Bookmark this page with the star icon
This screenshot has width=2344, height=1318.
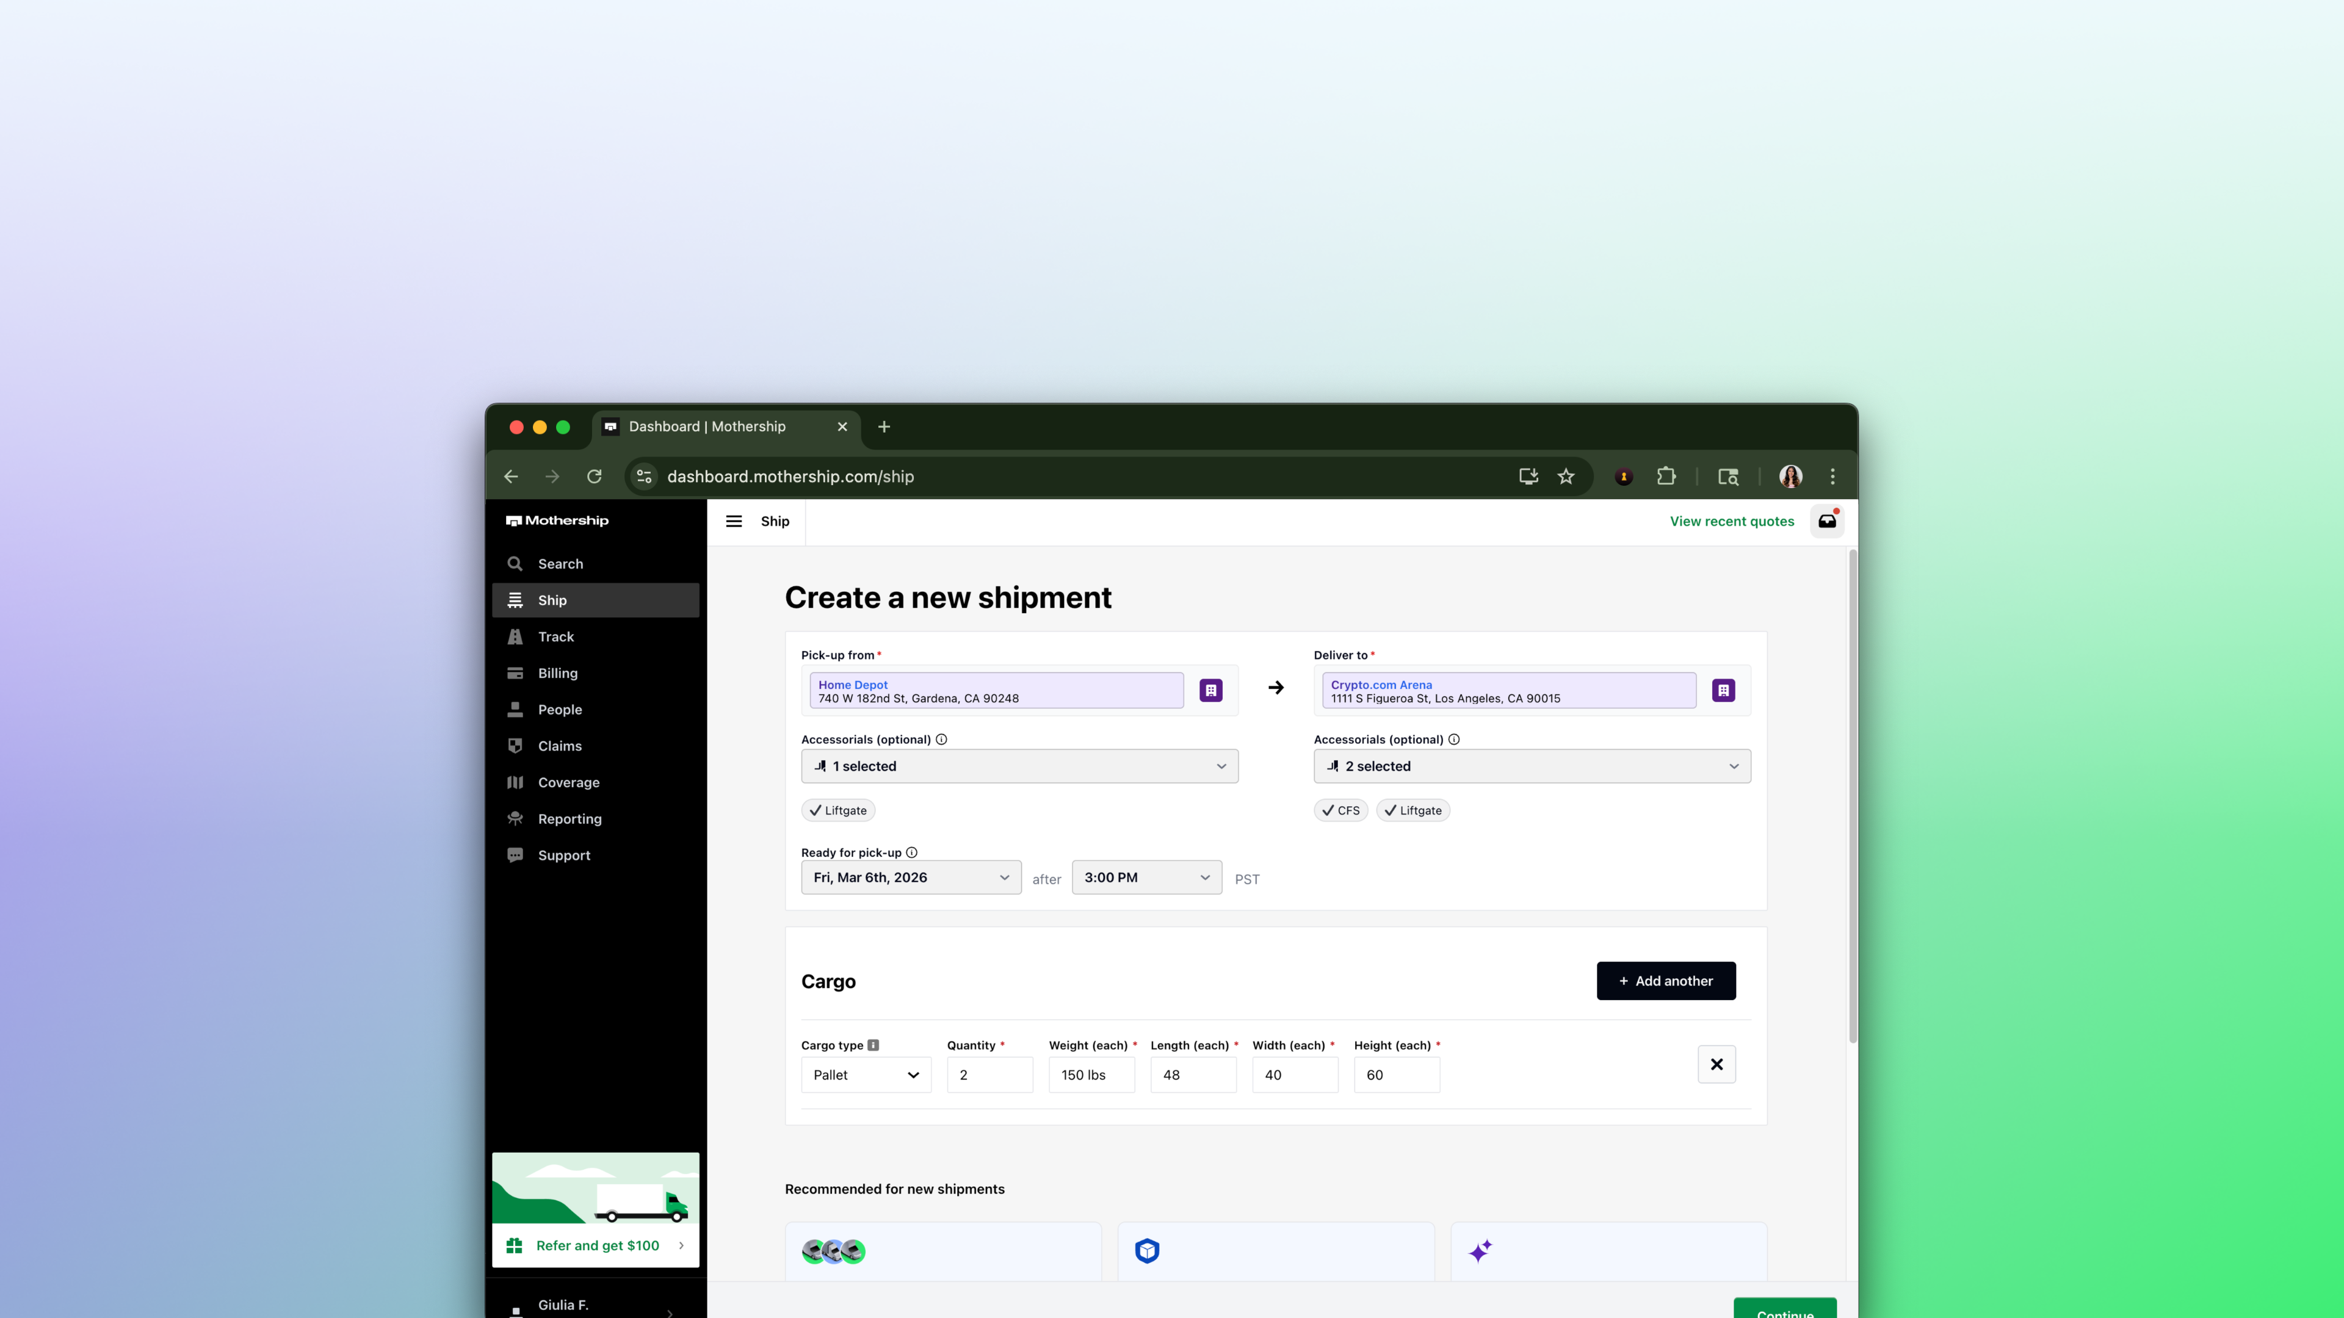[x=1565, y=477]
